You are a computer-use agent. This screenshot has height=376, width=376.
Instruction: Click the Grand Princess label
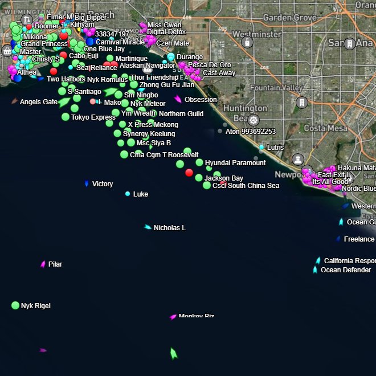point(44,44)
